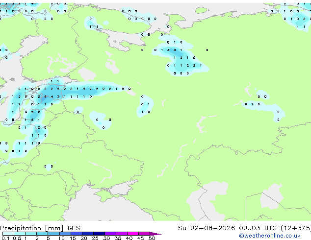The width and height of the screenshot is (311, 240).
Task: Click the '45' legend scale label
Action: 140,238
